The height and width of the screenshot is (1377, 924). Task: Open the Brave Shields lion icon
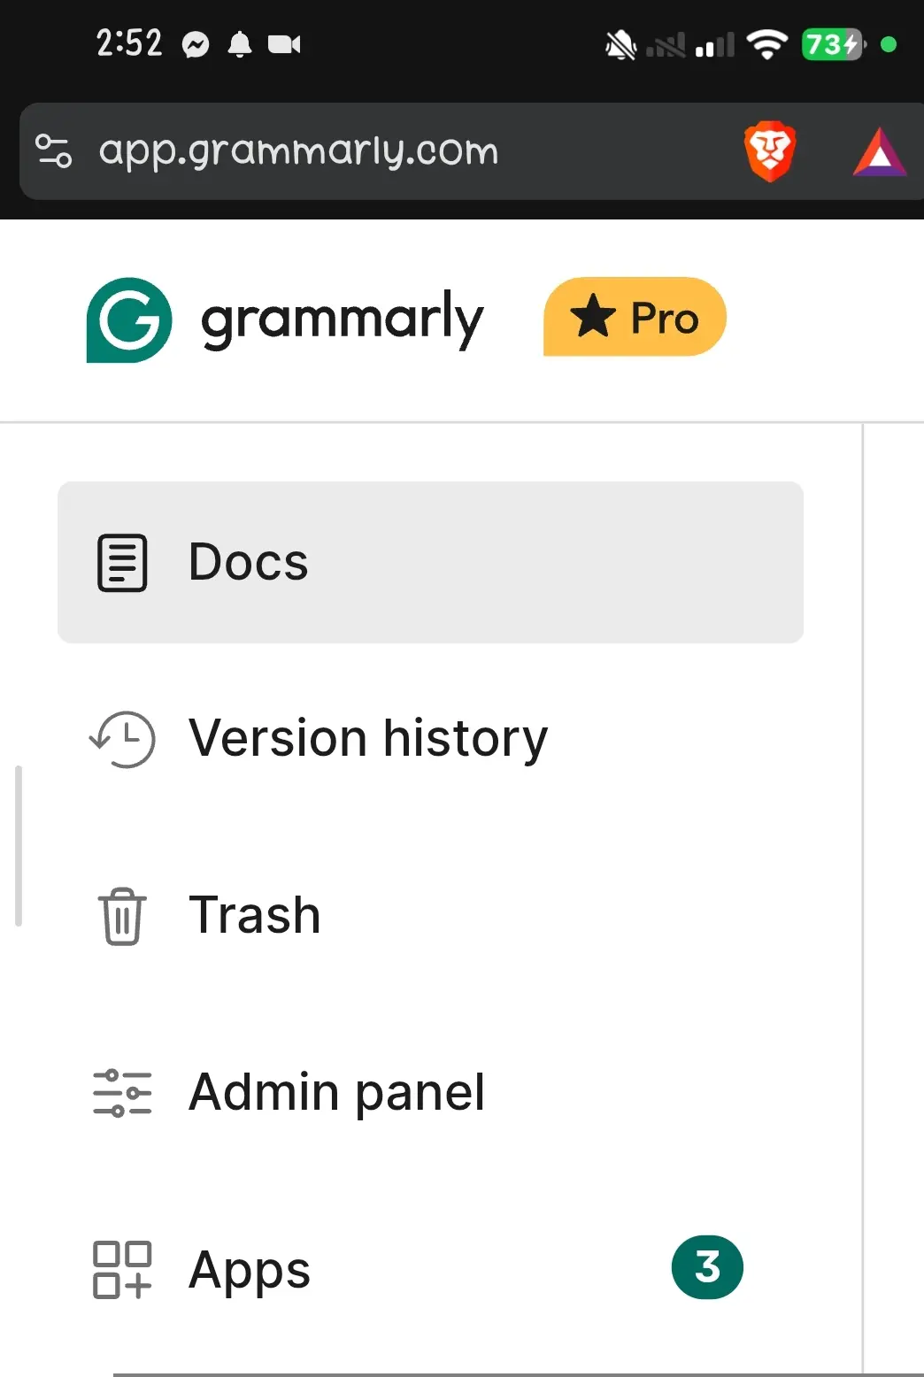[x=770, y=151]
